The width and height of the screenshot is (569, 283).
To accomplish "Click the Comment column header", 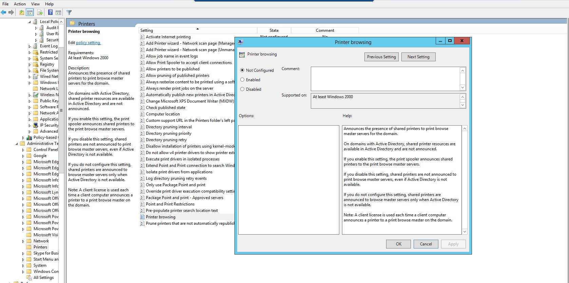I will tap(325, 30).
